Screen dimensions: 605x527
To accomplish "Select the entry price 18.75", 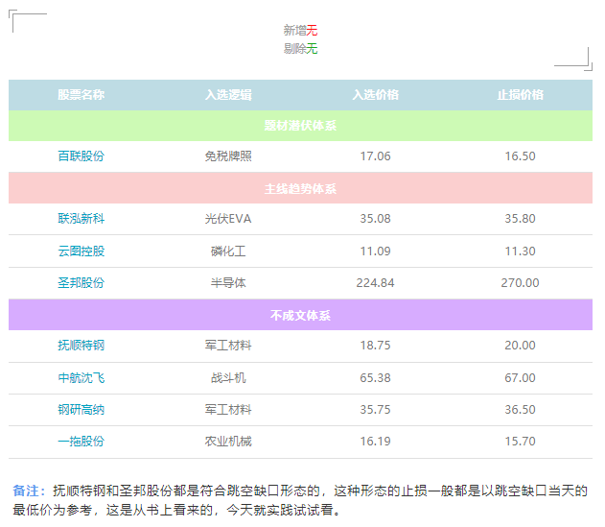I will pos(376,345).
